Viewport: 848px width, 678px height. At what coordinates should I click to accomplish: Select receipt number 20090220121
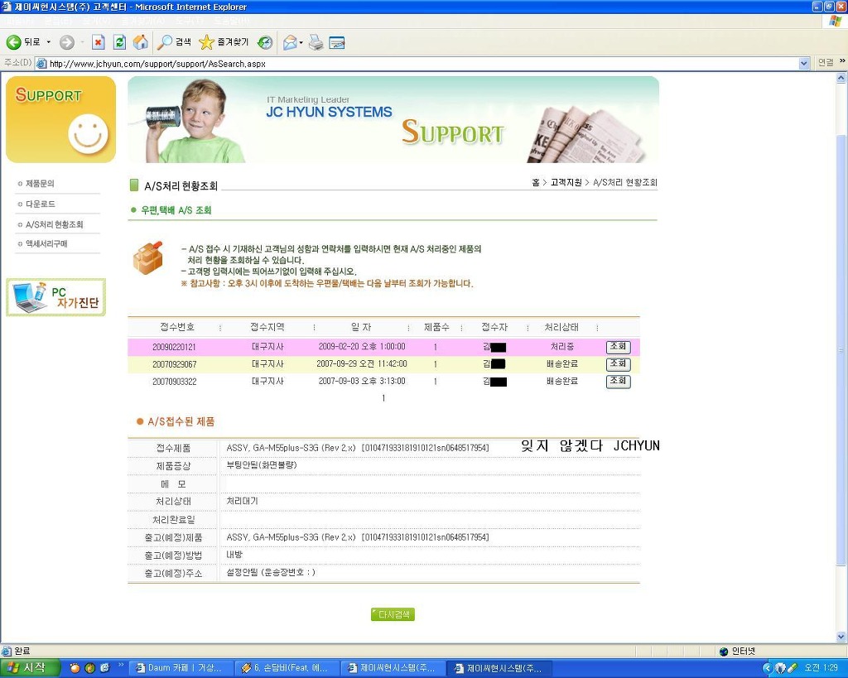174,347
